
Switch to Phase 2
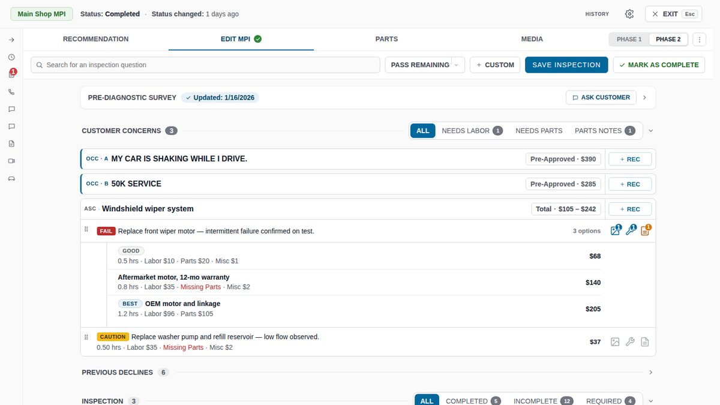(x=668, y=40)
